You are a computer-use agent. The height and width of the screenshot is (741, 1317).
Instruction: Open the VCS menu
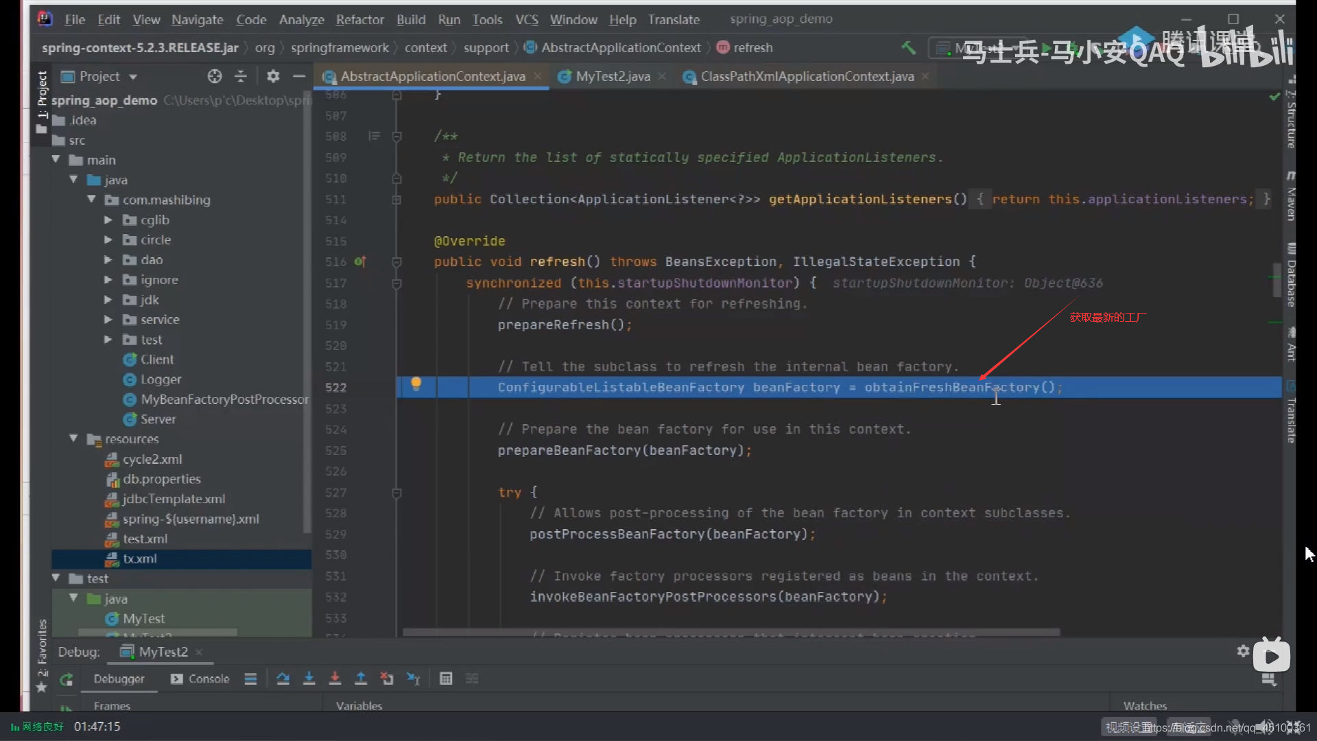click(527, 20)
